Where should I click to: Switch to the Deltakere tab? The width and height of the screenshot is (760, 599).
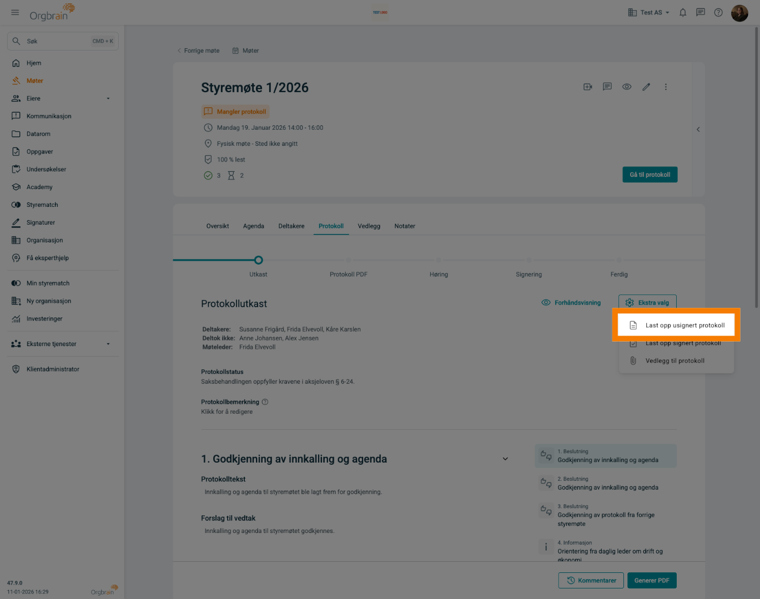291,226
